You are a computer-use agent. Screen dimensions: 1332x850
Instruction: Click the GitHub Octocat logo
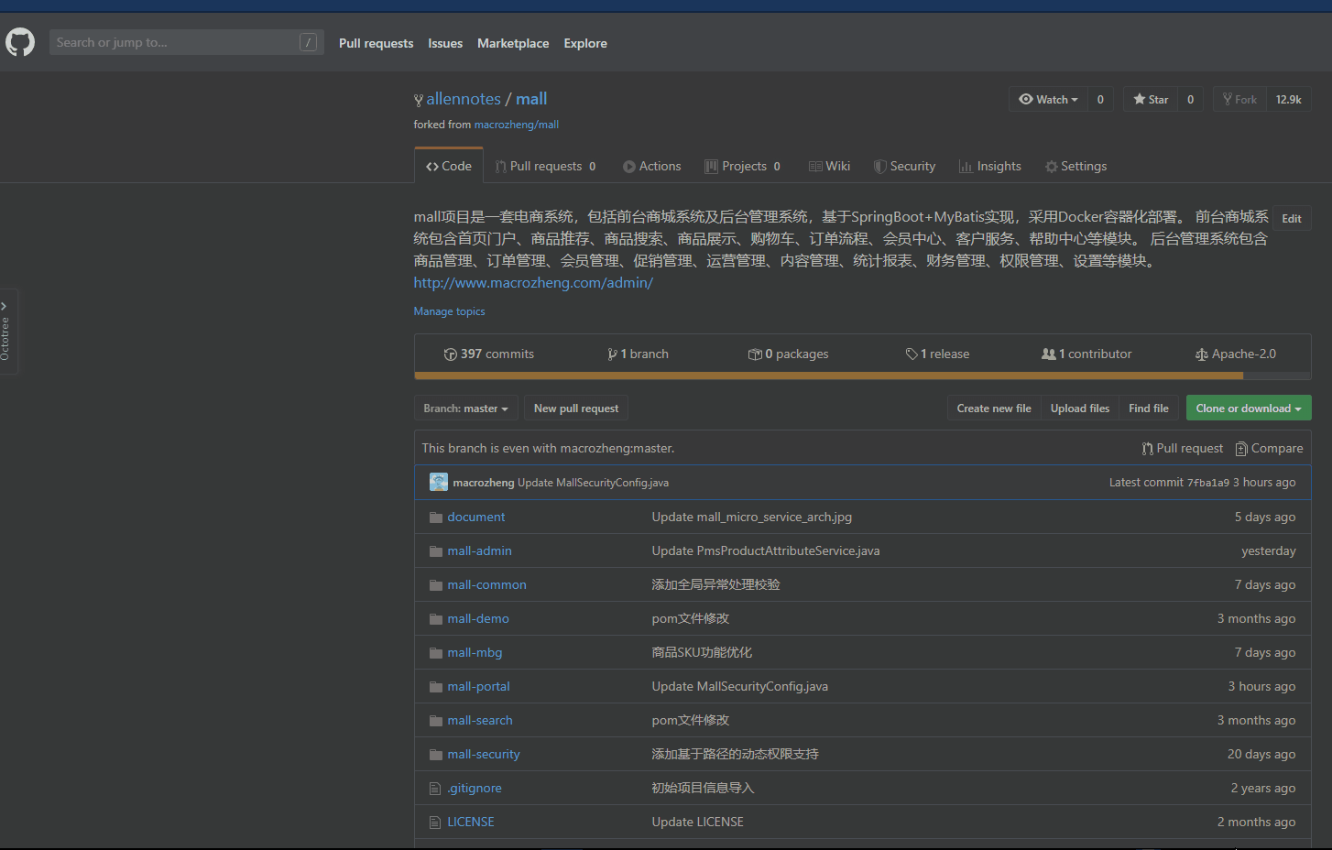pos(20,42)
